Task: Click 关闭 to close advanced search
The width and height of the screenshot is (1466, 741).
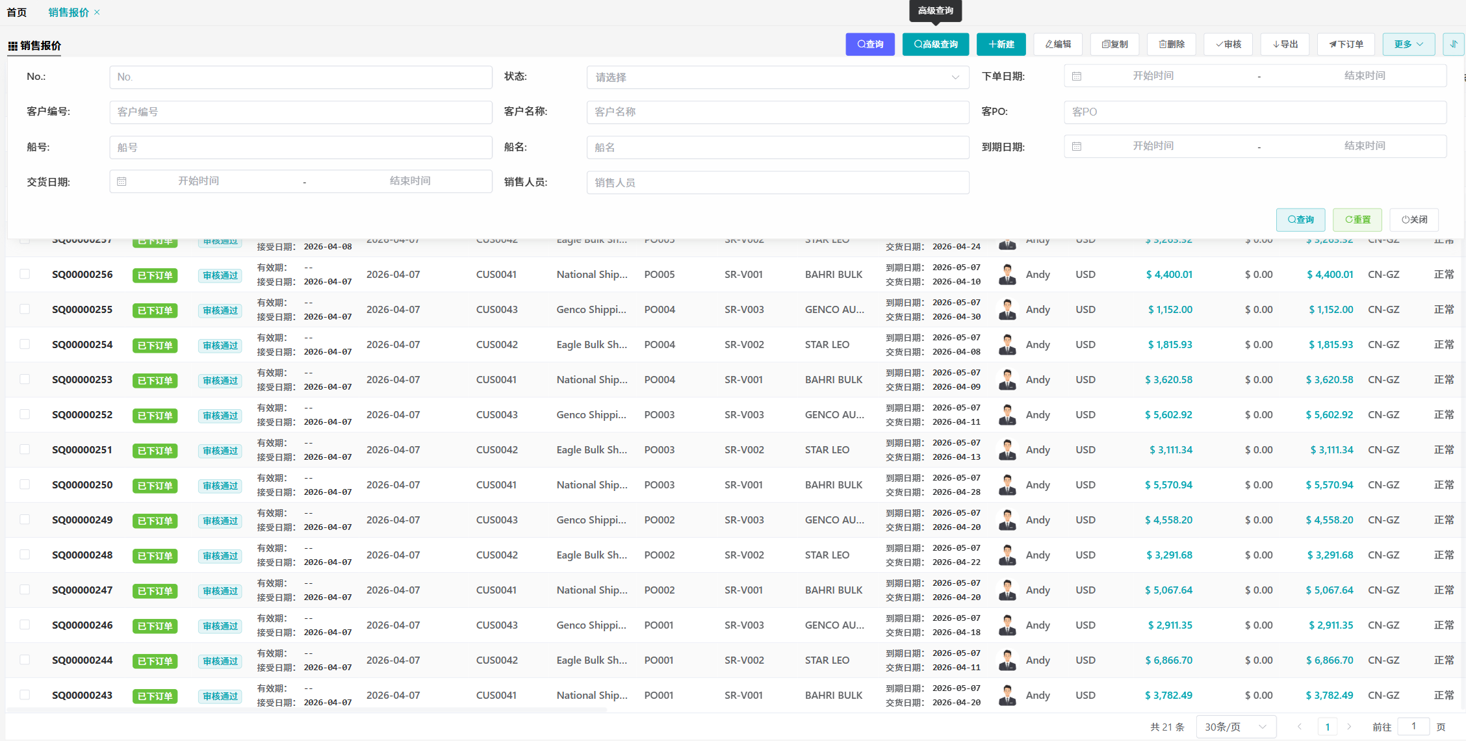Action: [1414, 220]
